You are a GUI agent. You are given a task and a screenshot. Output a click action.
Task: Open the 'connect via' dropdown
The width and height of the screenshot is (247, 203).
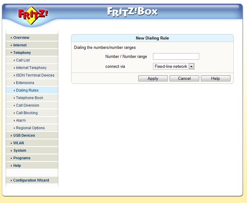(x=173, y=66)
